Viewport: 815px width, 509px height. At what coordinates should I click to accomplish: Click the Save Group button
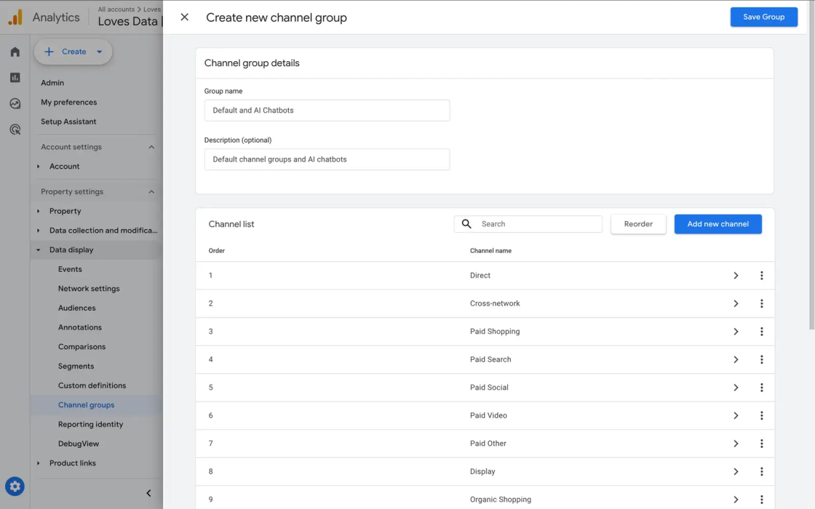763,17
